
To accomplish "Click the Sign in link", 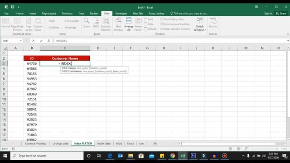I will point(268,14).
